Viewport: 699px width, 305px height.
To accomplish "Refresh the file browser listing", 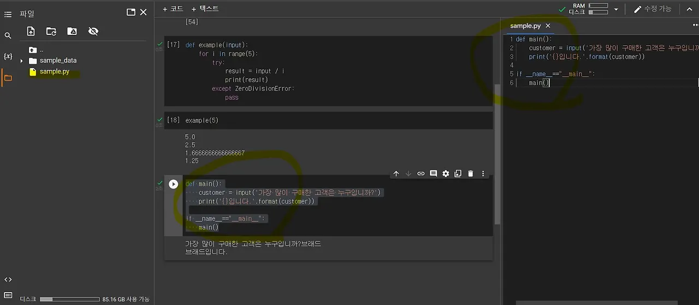I will pos(51,32).
